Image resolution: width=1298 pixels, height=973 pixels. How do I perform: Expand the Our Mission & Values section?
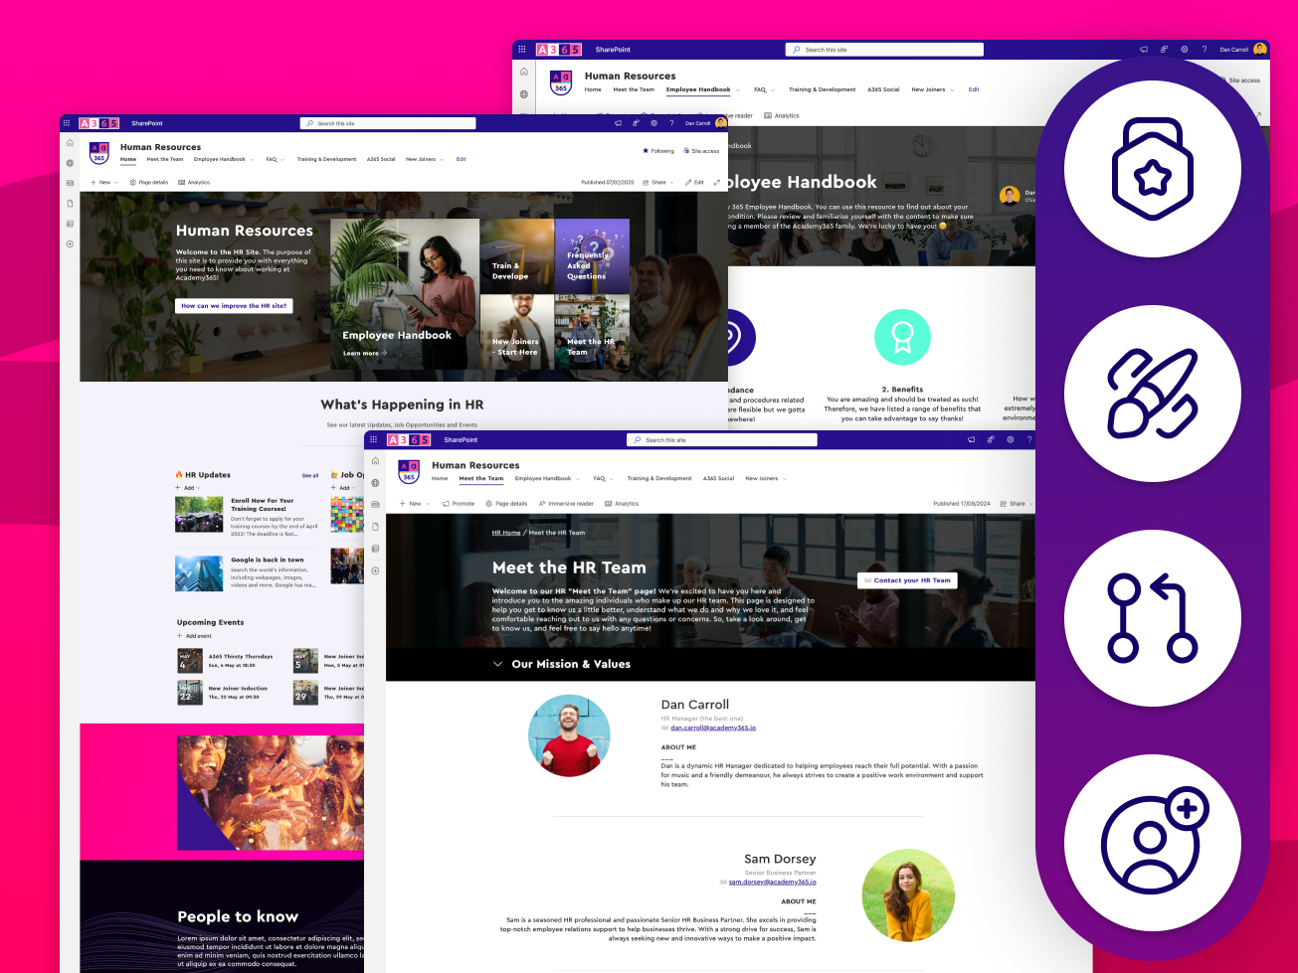pos(497,664)
